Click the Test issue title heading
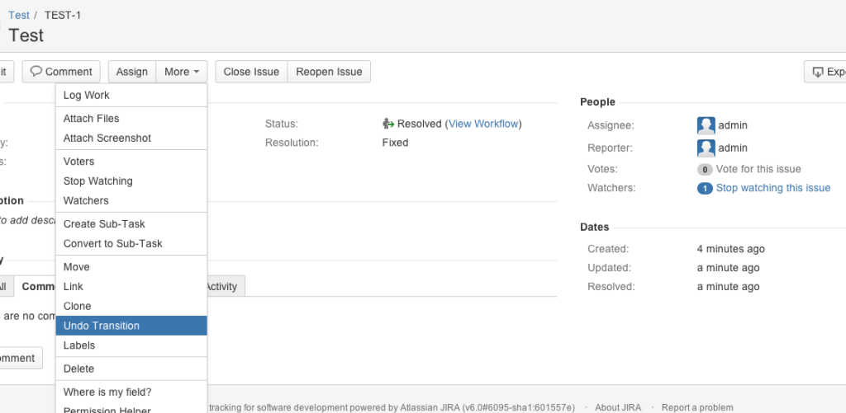 [26, 35]
